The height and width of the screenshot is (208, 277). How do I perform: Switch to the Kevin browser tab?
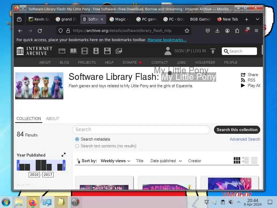coord(39,19)
